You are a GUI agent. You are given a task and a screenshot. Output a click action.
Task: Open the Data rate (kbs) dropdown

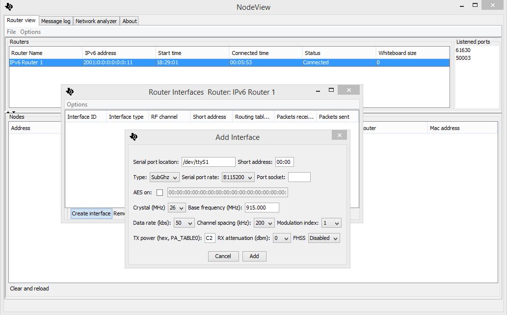(184, 223)
